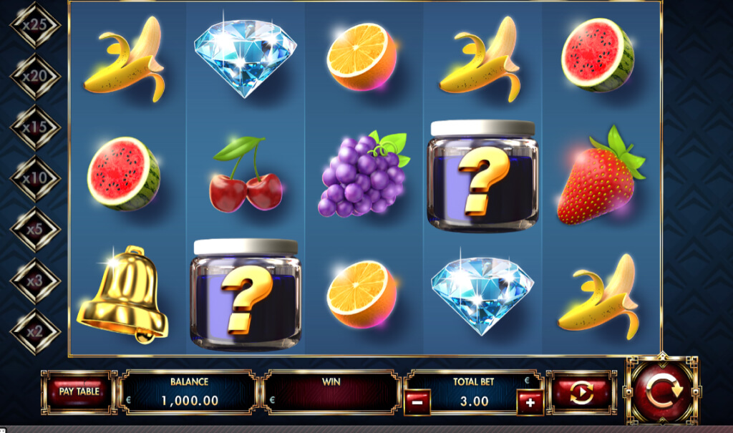Click the mystery jar on fourth reel
The height and width of the screenshot is (433, 733).
click(483, 175)
